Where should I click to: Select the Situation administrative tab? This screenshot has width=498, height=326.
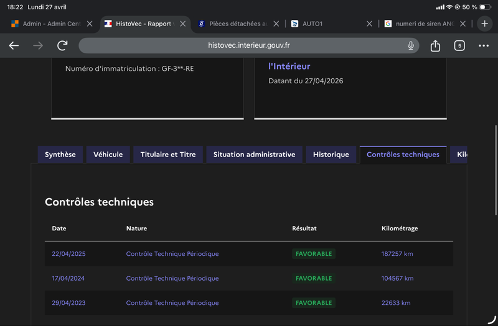[x=254, y=155]
